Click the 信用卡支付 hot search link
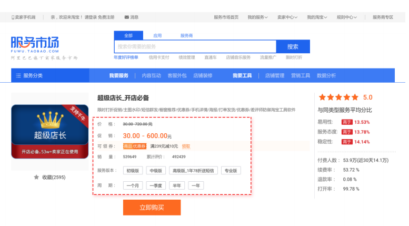This screenshot has width=409, height=226. [x=159, y=57]
